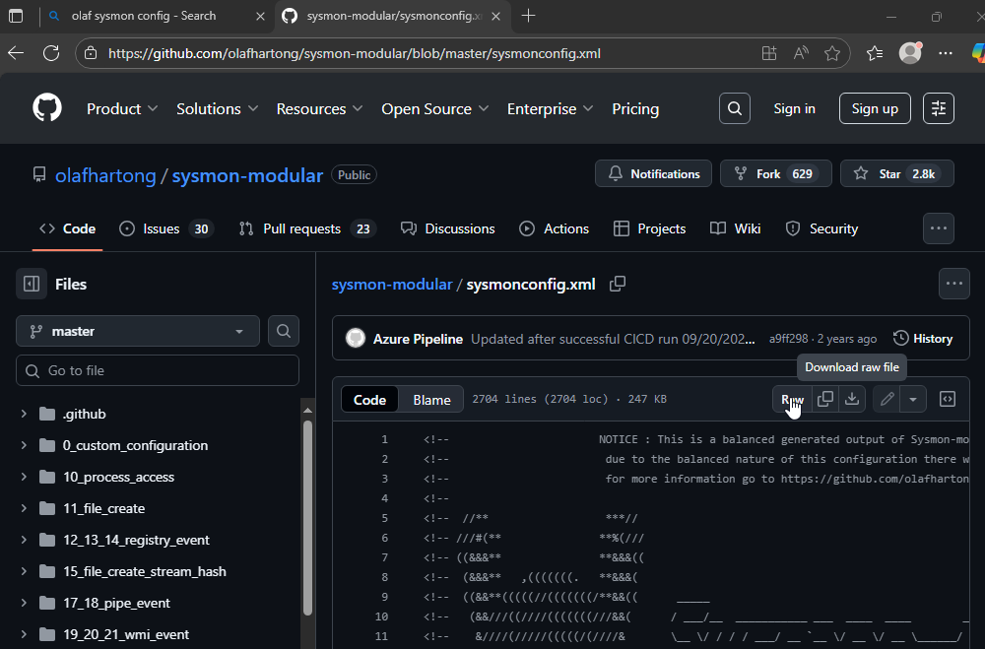Open the 17_18_pipe_event folder
This screenshot has height=649, width=985.
click(x=116, y=603)
